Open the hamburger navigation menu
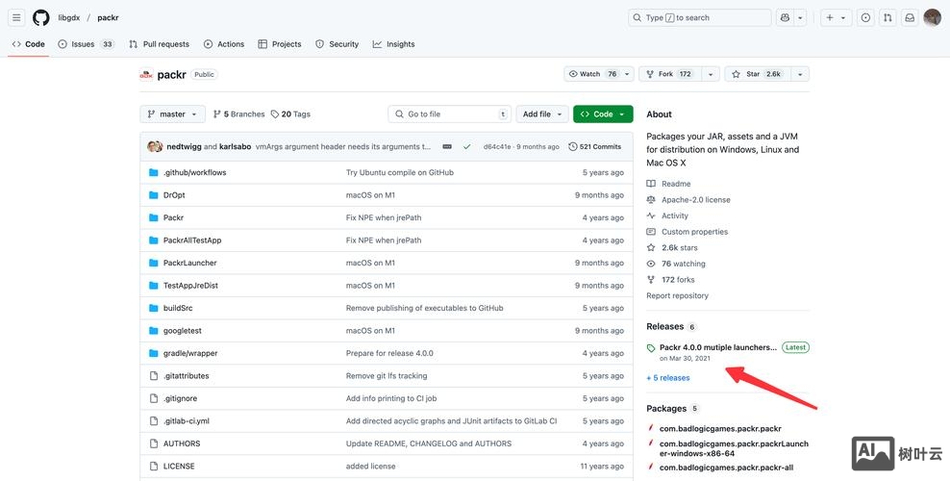 point(16,17)
